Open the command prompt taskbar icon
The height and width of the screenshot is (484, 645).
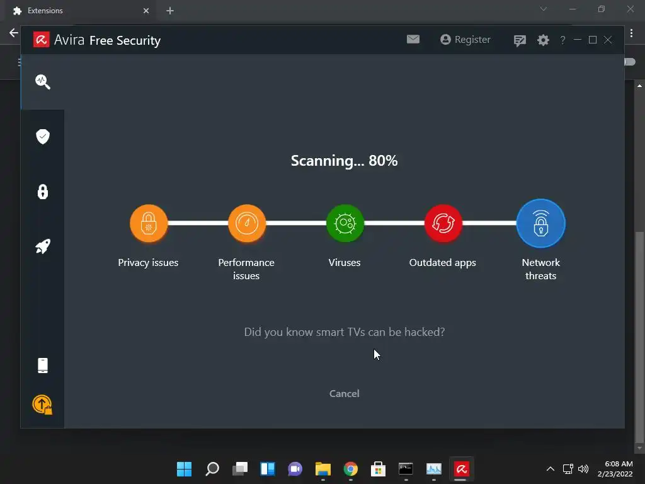(406, 469)
